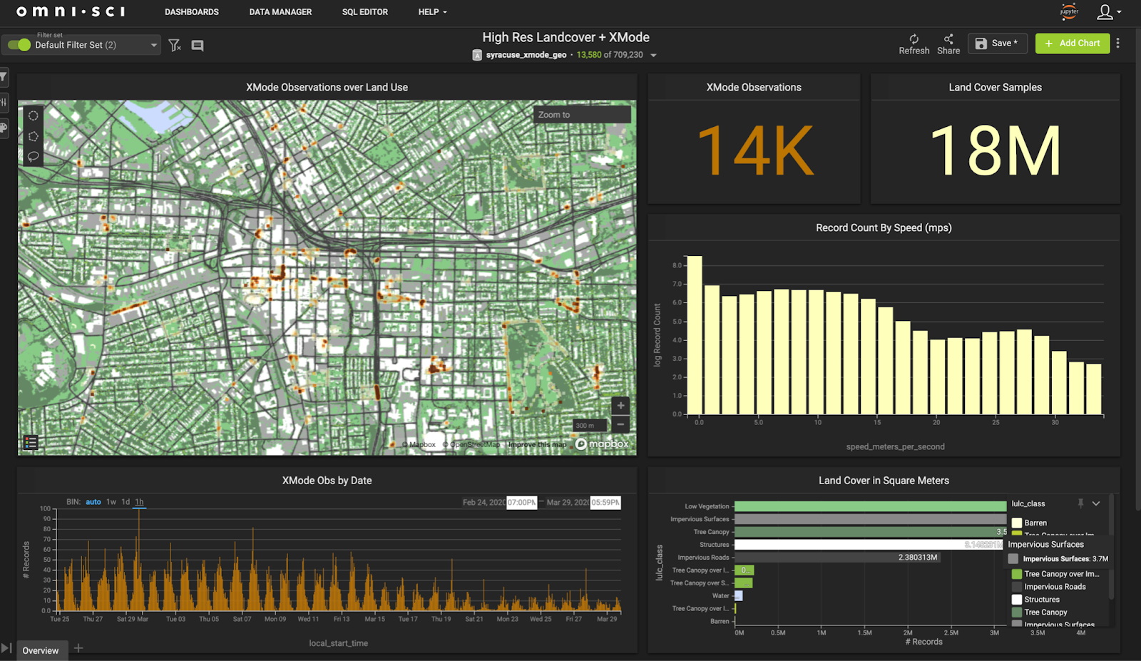Open the SQL EDITOR menu item
The height and width of the screenshot is (661, 1141).
(364, 12)
